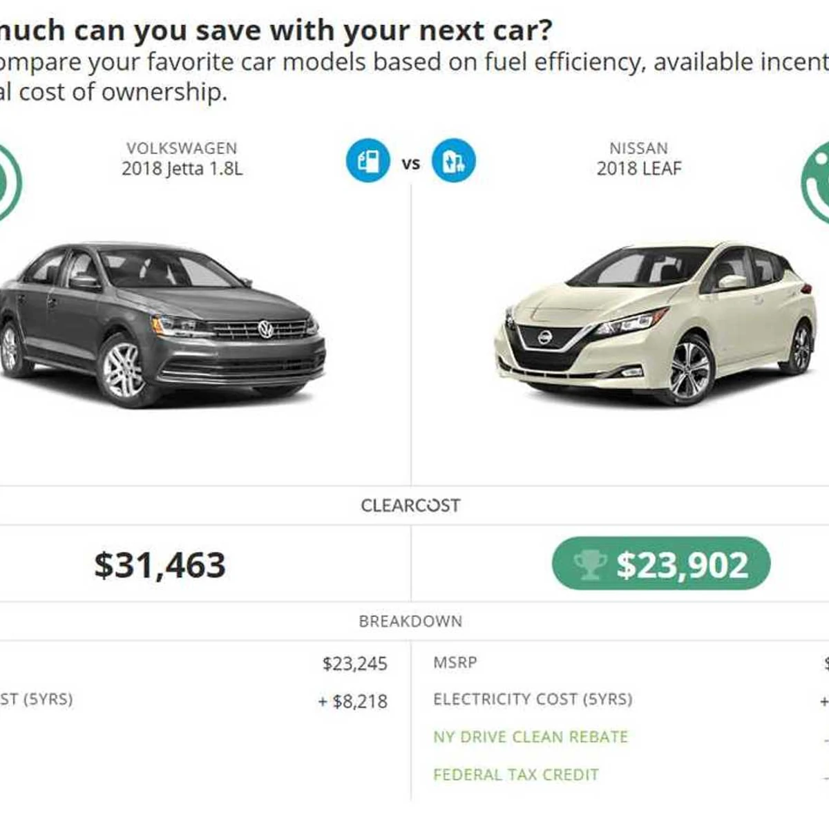Click the 2018 Jetta 1.8L model name
Image resolution: width=829 pixels, height=829 pixels.
coord(182,169)
